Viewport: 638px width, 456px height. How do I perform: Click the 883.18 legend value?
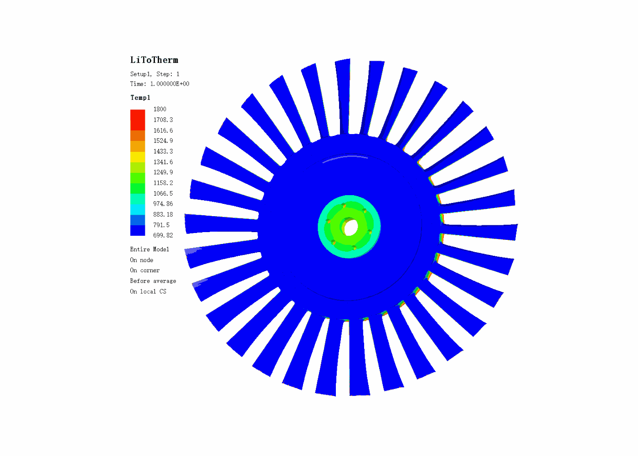pyautogui.click(x=163, y=214)
